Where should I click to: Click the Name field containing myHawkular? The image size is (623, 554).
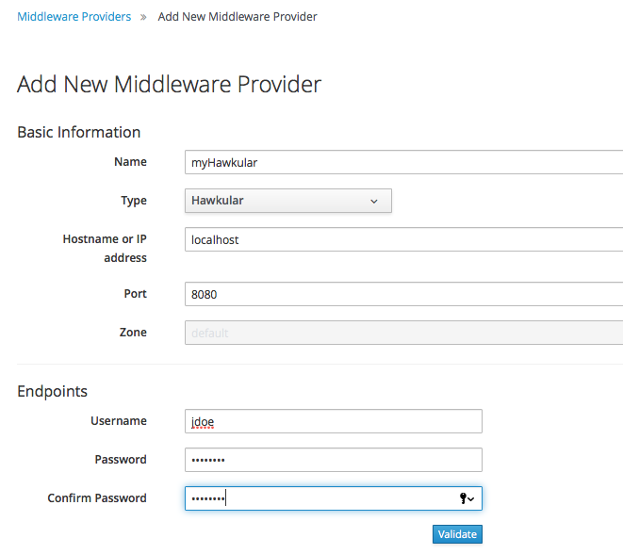coord(403,162)
